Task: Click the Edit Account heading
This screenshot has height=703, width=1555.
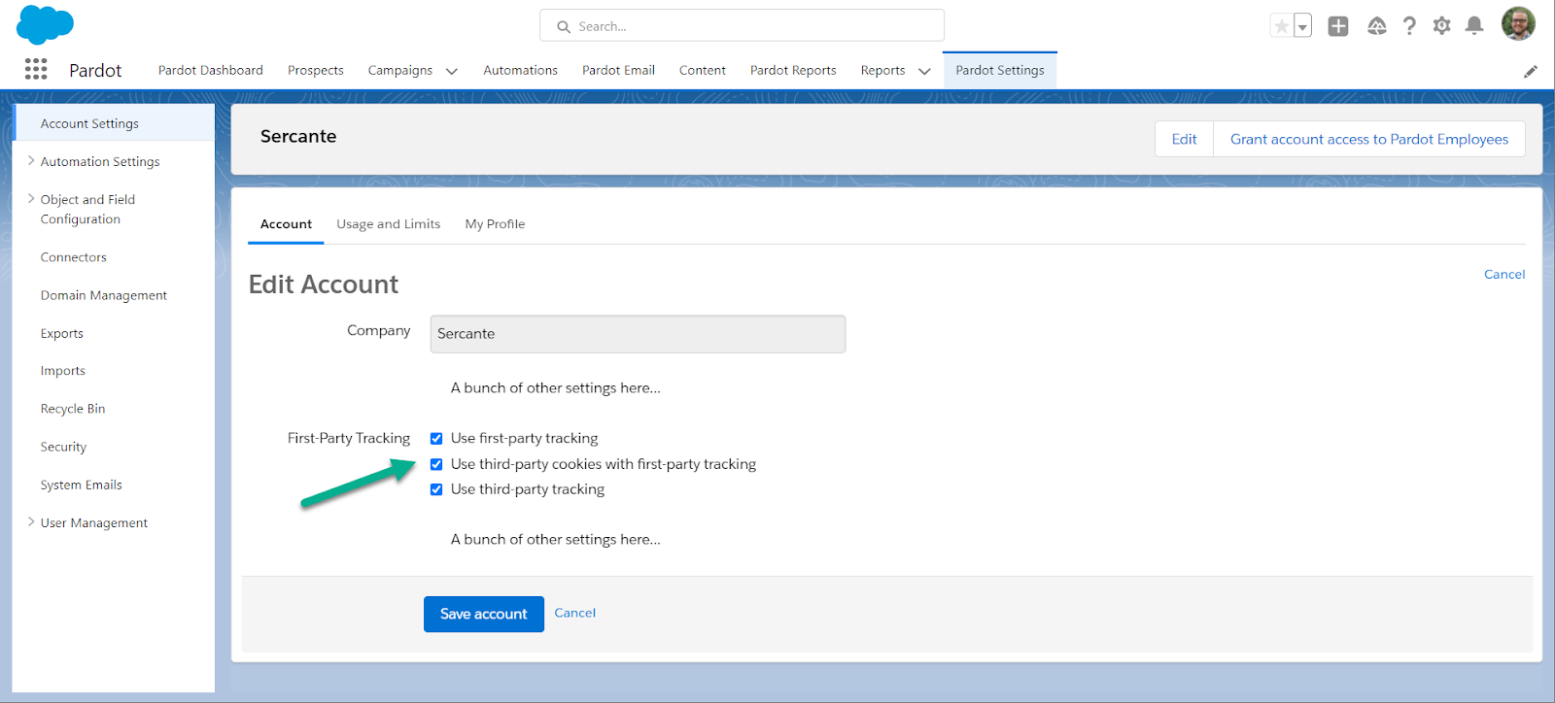Action: click(x=324, y=285)
